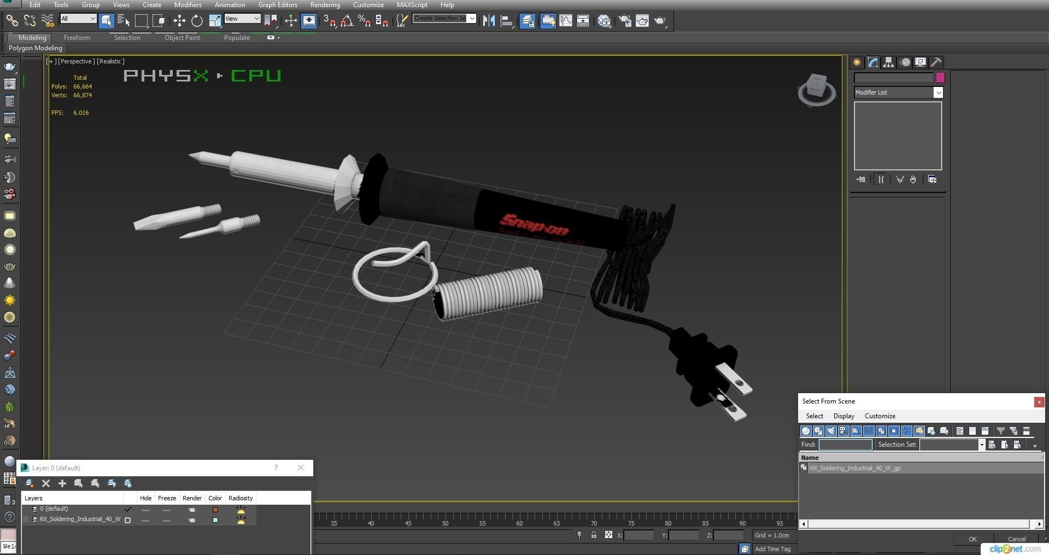Click Add Selected Objects plus icon
Image resolution: width=1049 pixels, height=555 pixels.
point(62,483)
